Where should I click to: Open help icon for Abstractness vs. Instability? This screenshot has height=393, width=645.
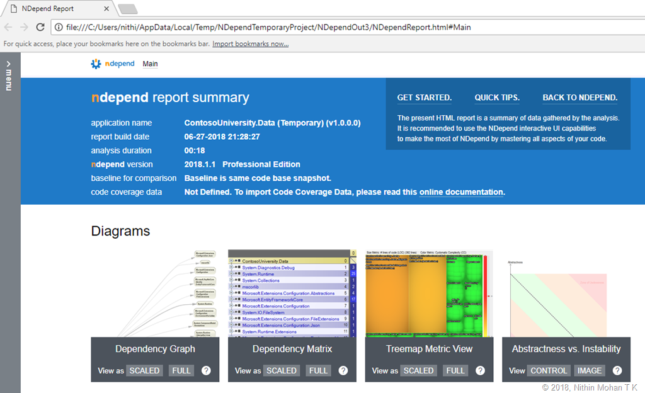tap(617, 370)
